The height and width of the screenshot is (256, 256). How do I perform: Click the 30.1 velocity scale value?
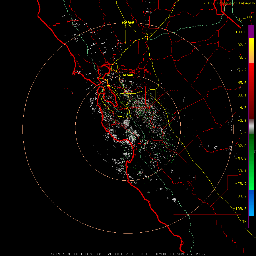coord(242,95)
